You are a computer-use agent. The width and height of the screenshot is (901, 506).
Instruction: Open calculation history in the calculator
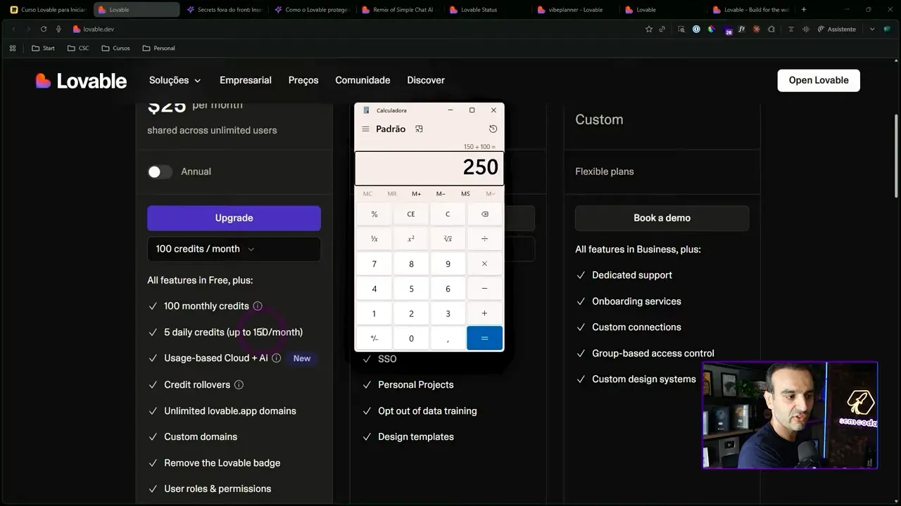(x=493, y=129)
